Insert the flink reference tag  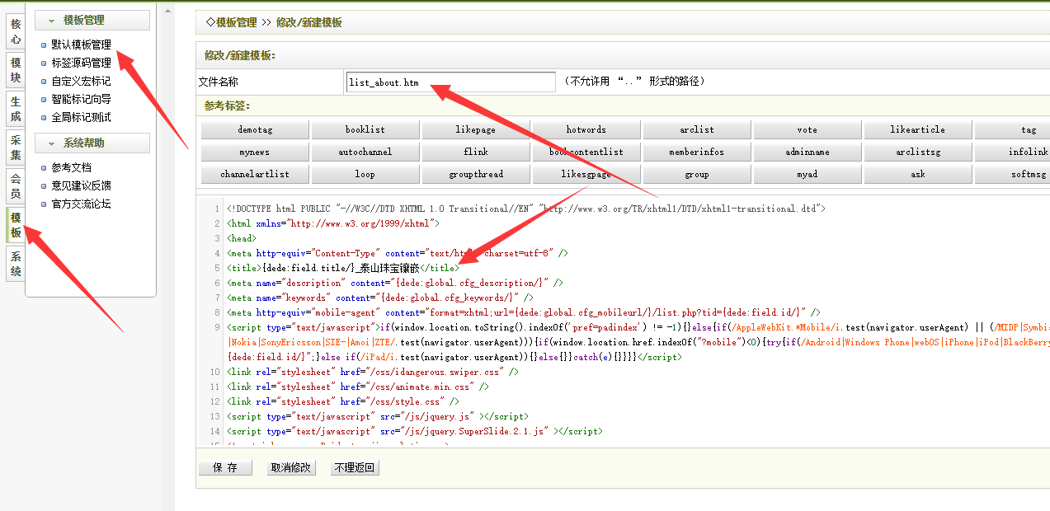click(476, 152)
